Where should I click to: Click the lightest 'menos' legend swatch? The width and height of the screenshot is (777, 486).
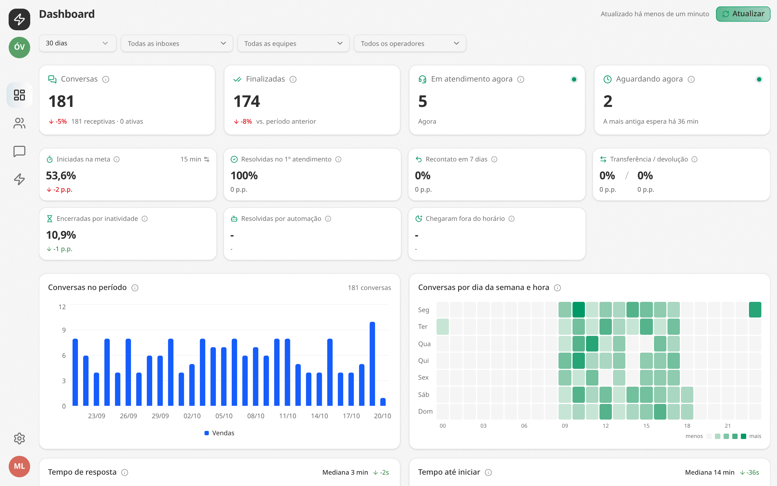point(709,436)
